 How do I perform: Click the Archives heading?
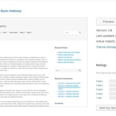click(x=59, y=103)
